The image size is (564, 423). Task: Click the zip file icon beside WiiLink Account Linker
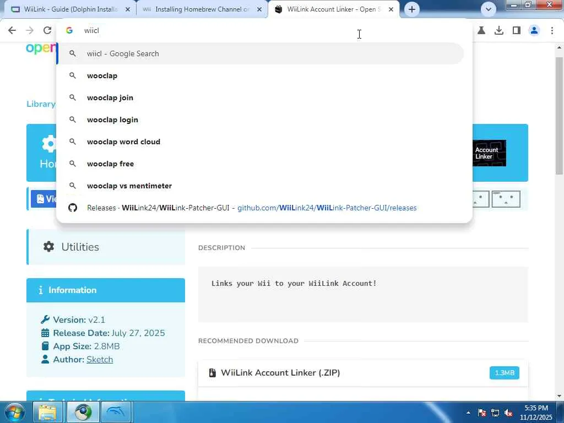[212, 373]
